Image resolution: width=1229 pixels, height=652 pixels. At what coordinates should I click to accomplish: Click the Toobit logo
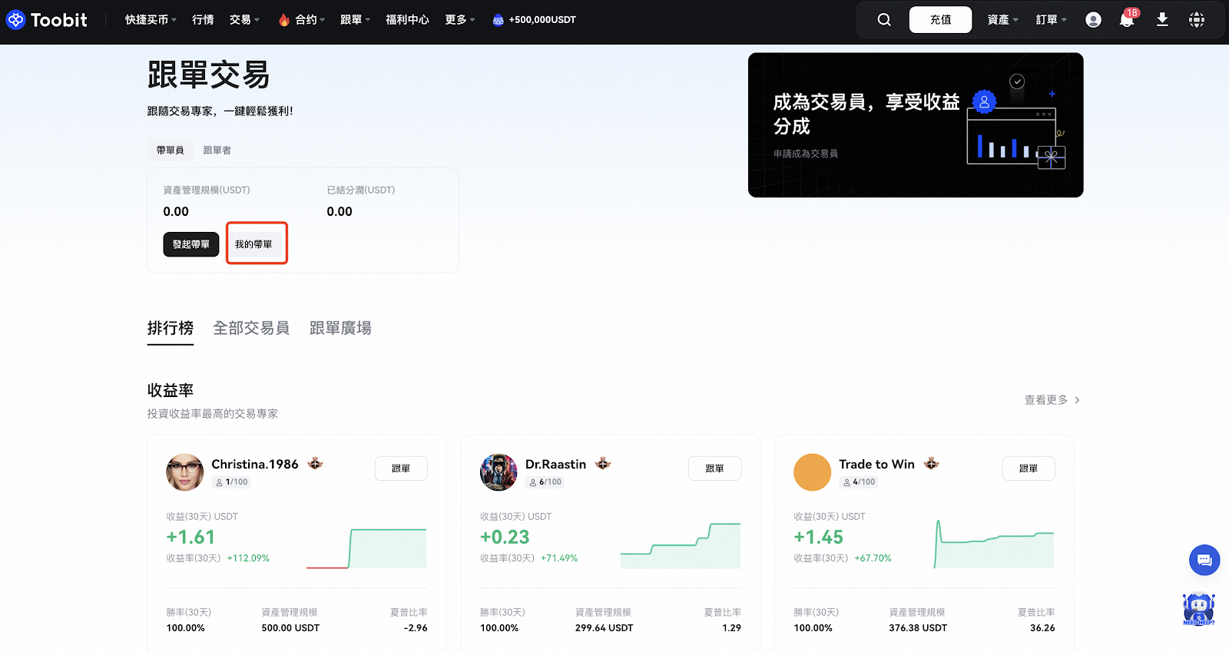47,20
